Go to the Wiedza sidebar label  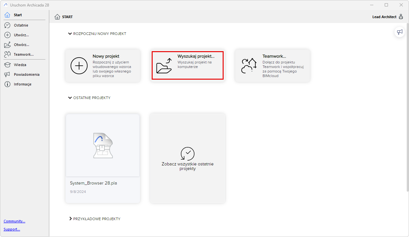coord(20,65)
